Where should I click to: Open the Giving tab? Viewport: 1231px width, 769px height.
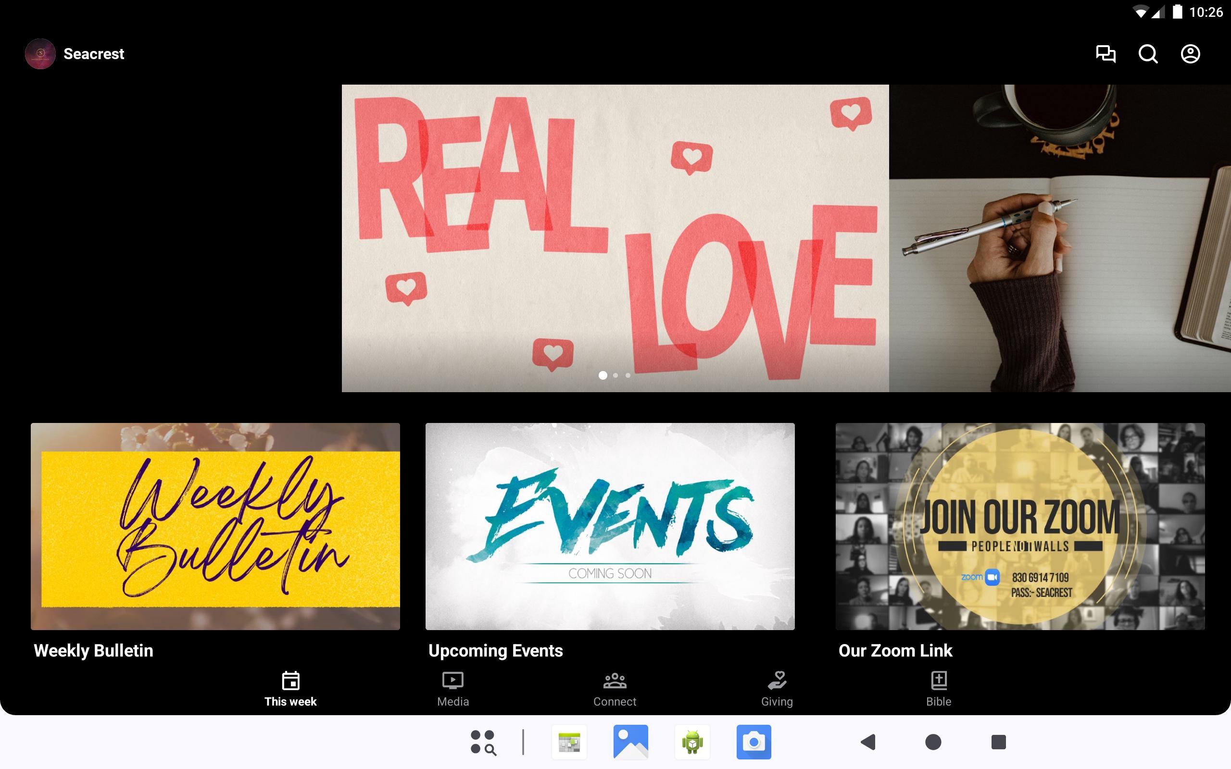(777, 689)
